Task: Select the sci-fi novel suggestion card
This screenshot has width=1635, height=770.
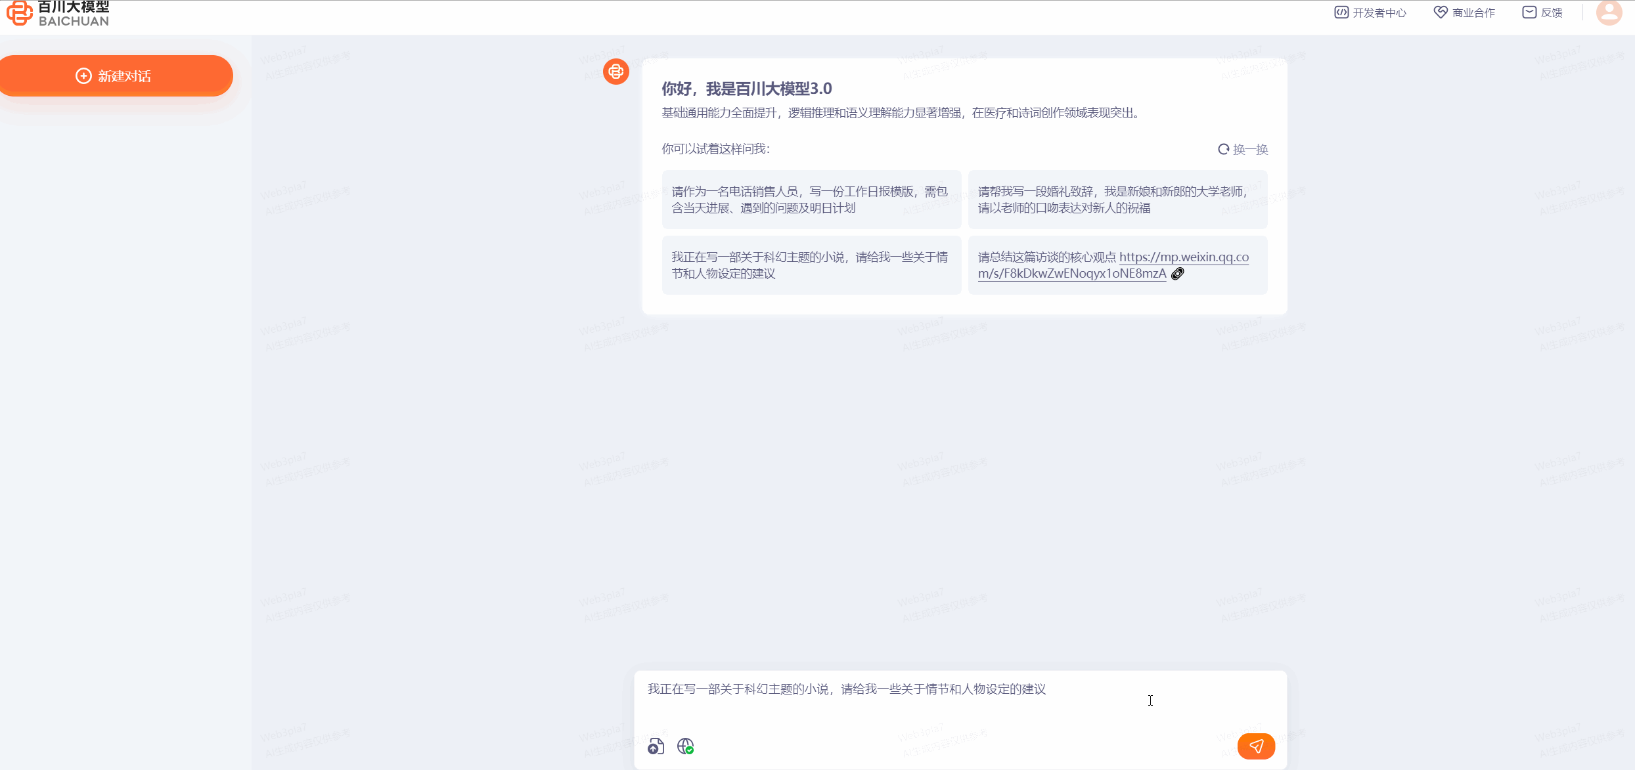Action: [x=811, y=265]
